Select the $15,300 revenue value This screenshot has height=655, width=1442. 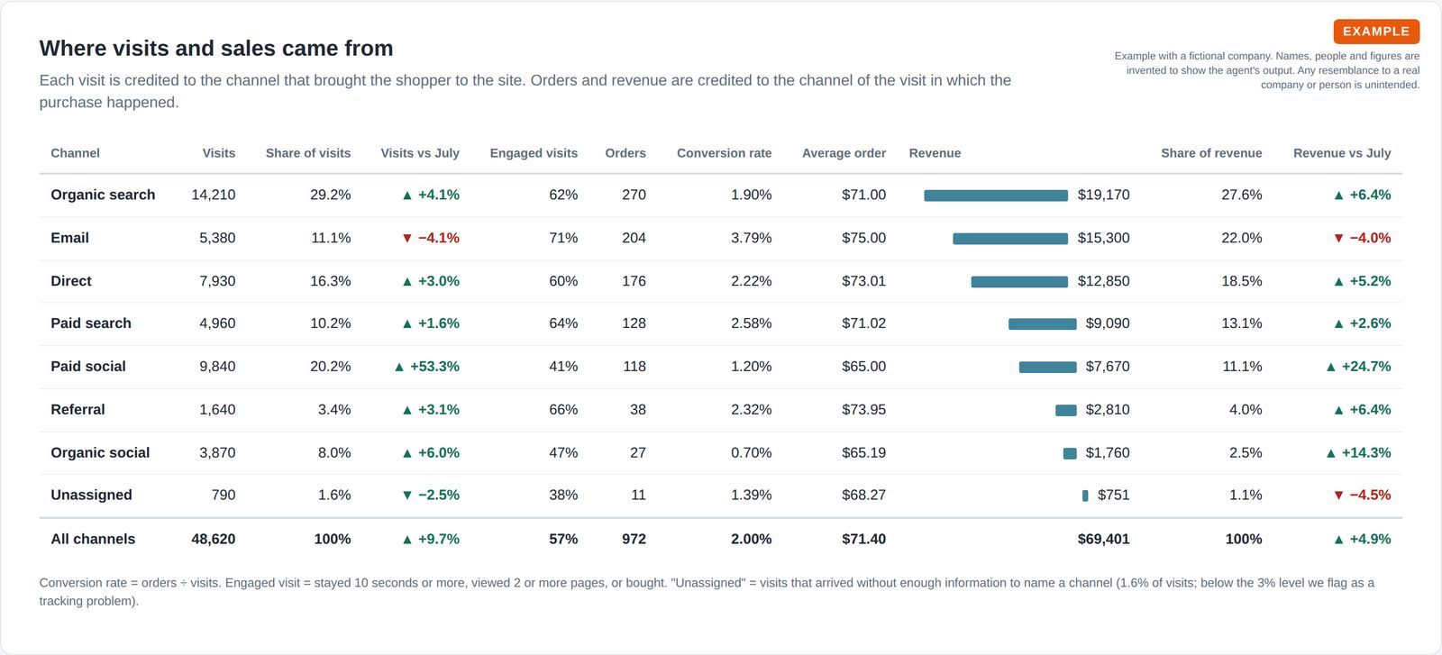click(1103, 238)
